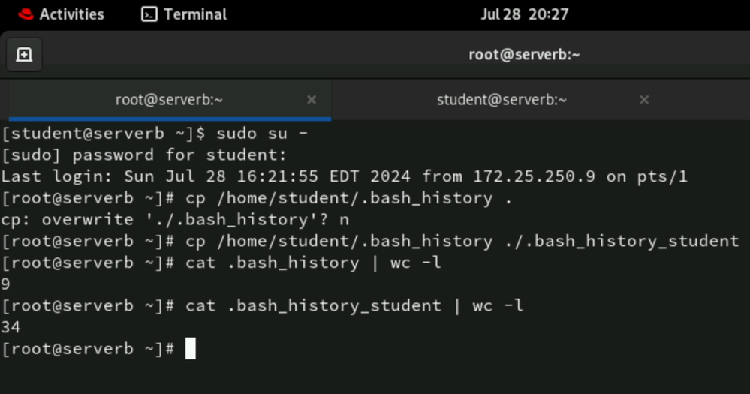Click the 'Last login' message line

(x=344, y=177)
